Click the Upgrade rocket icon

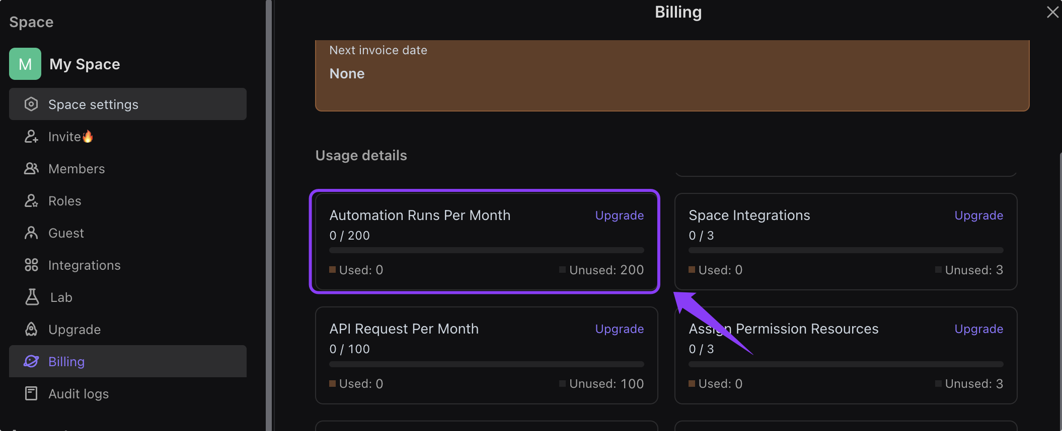[31, 329]
